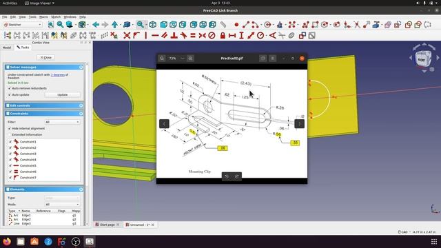Apply coincident constraint from toolbar
Image resolution: width=441 pixels, height=248 pixels.
pyautogui.click(x=127, y=36)
